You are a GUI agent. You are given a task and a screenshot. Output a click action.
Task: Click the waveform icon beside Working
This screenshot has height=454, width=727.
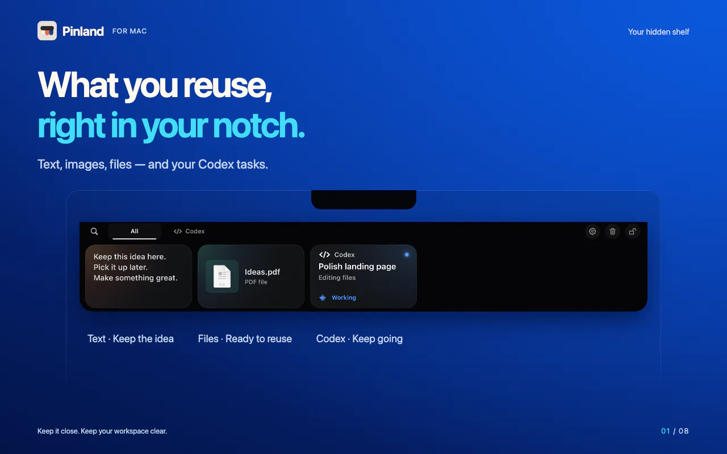(x=323, y=297)
